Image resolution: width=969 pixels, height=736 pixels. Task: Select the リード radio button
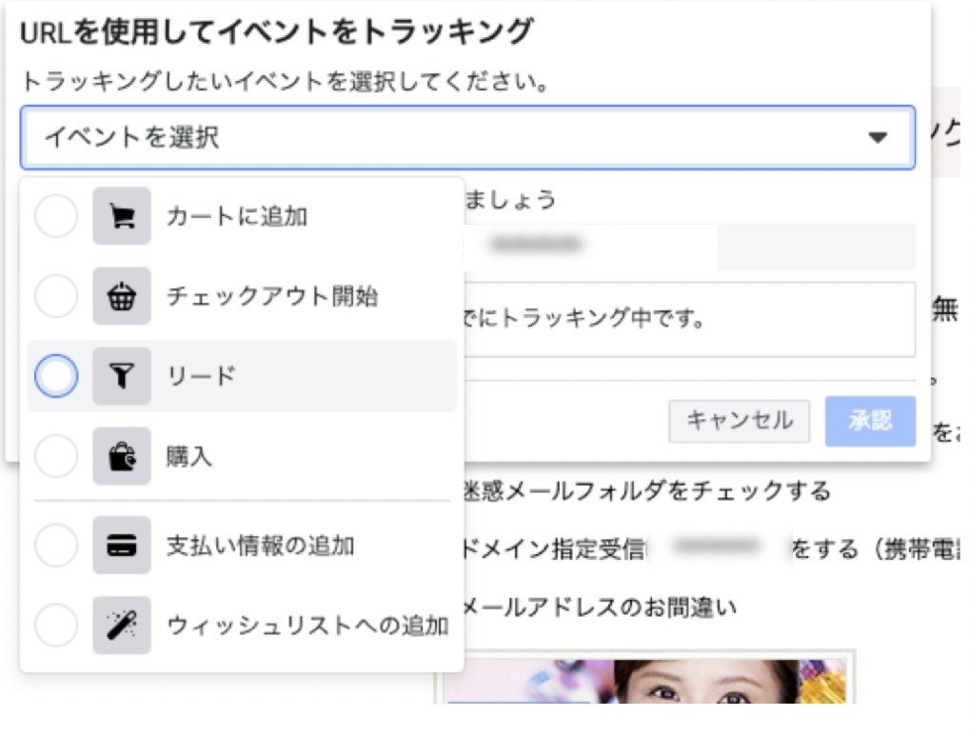pyautogui.click(x=56, y=376)
